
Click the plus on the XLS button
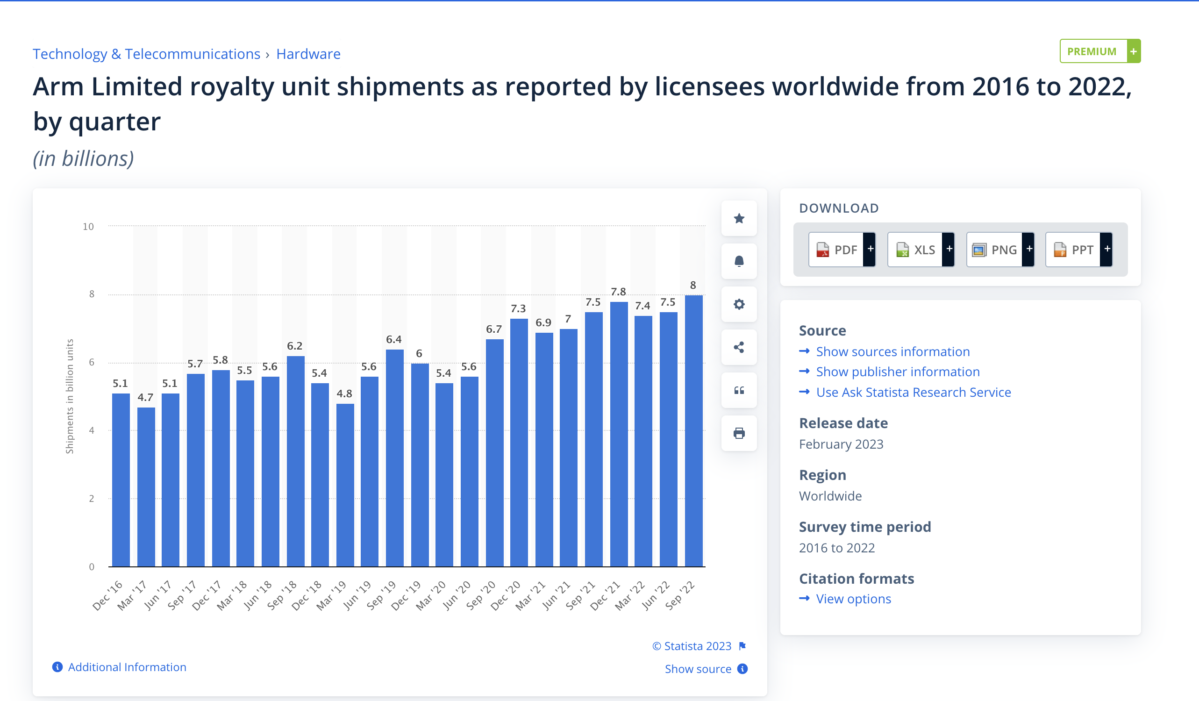point(949,249)
